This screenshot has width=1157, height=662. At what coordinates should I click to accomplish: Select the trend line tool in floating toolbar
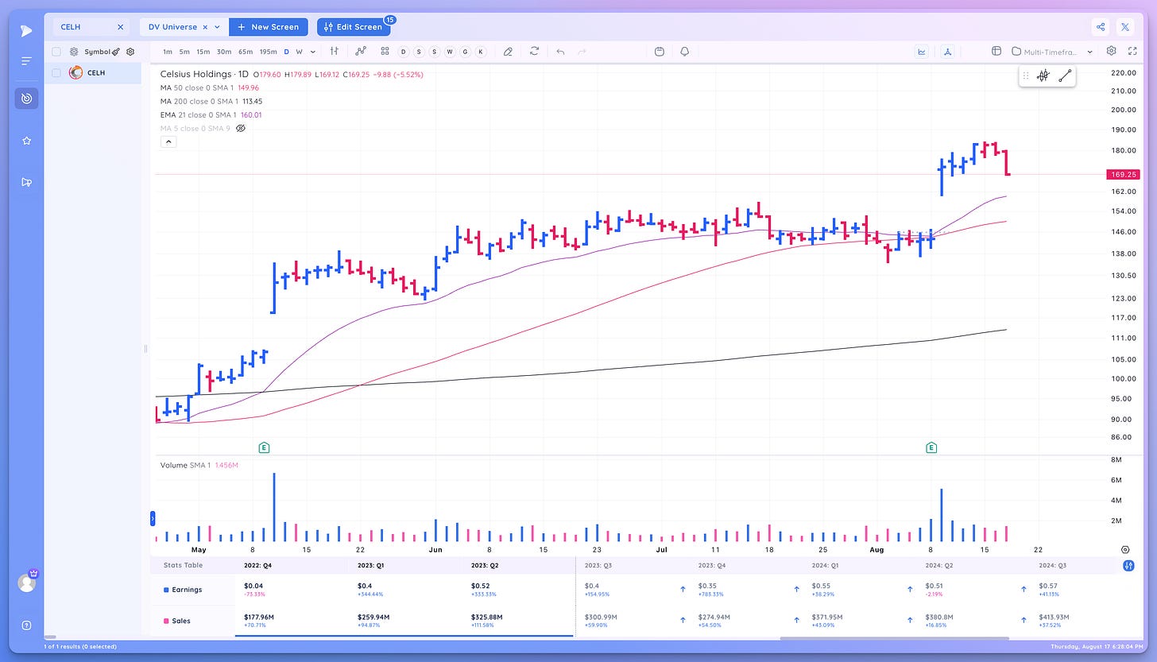[x=1065, y=75]
